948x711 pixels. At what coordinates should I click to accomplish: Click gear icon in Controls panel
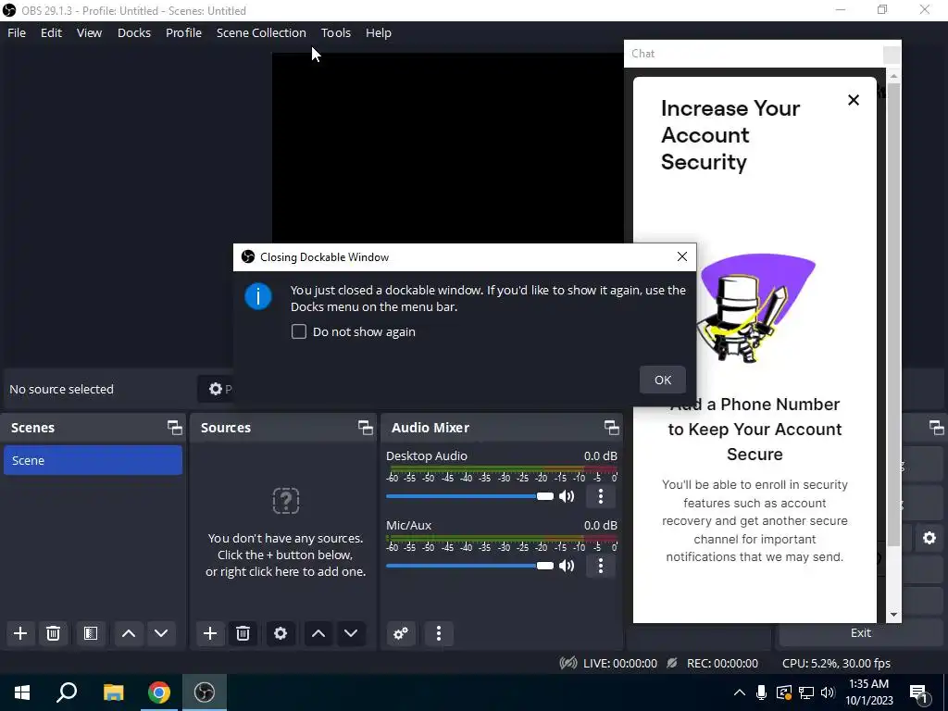(929, 538)
